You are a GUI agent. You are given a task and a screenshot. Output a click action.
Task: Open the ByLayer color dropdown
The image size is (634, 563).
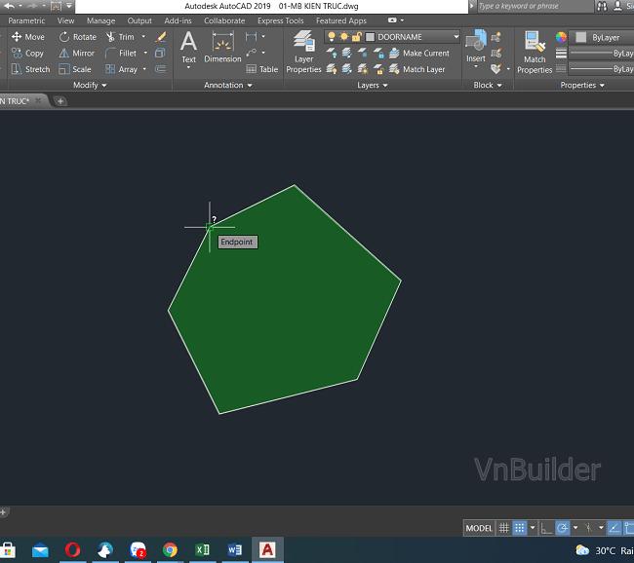601,38
